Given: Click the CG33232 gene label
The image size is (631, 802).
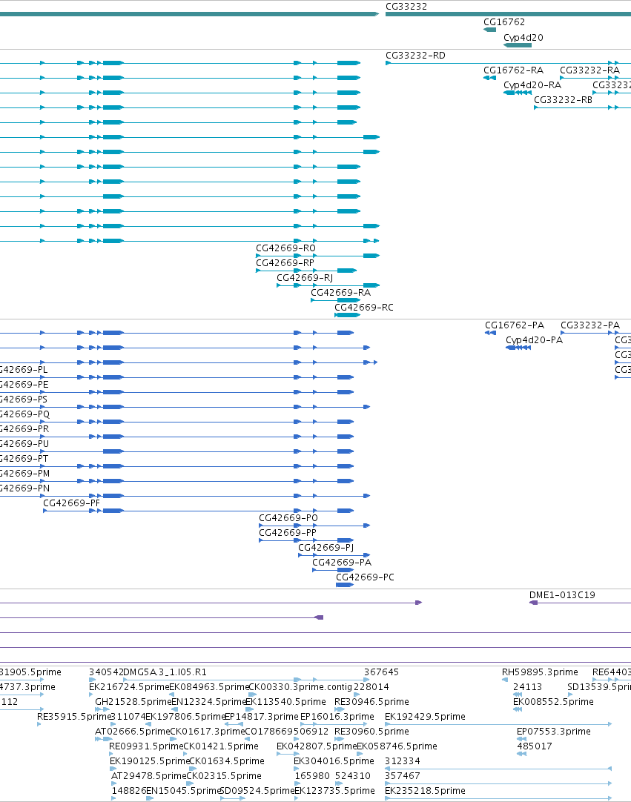Looking at the screenshot, I should pos(406,7).
